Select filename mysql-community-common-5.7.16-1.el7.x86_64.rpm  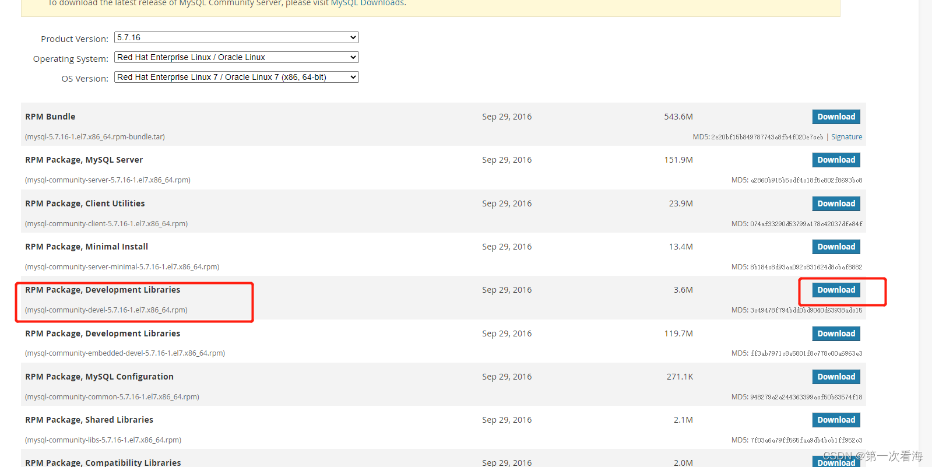pyautogui.click(x=112, y=397)
